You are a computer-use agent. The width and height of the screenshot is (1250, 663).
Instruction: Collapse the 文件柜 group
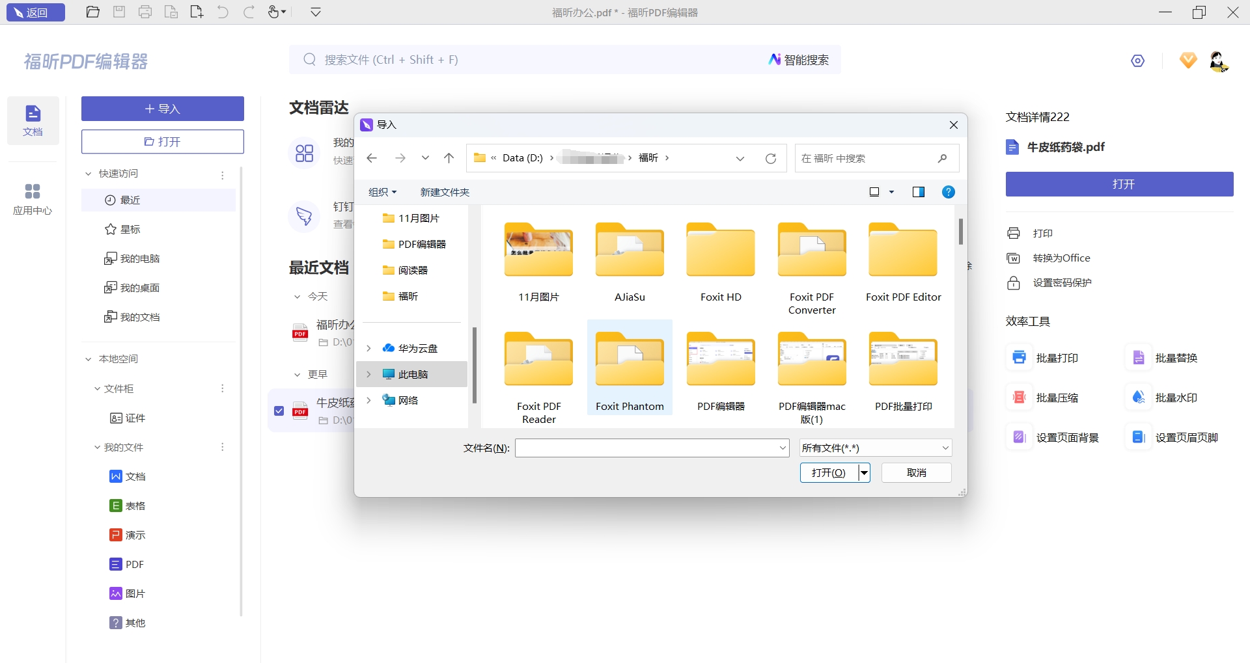97,388
